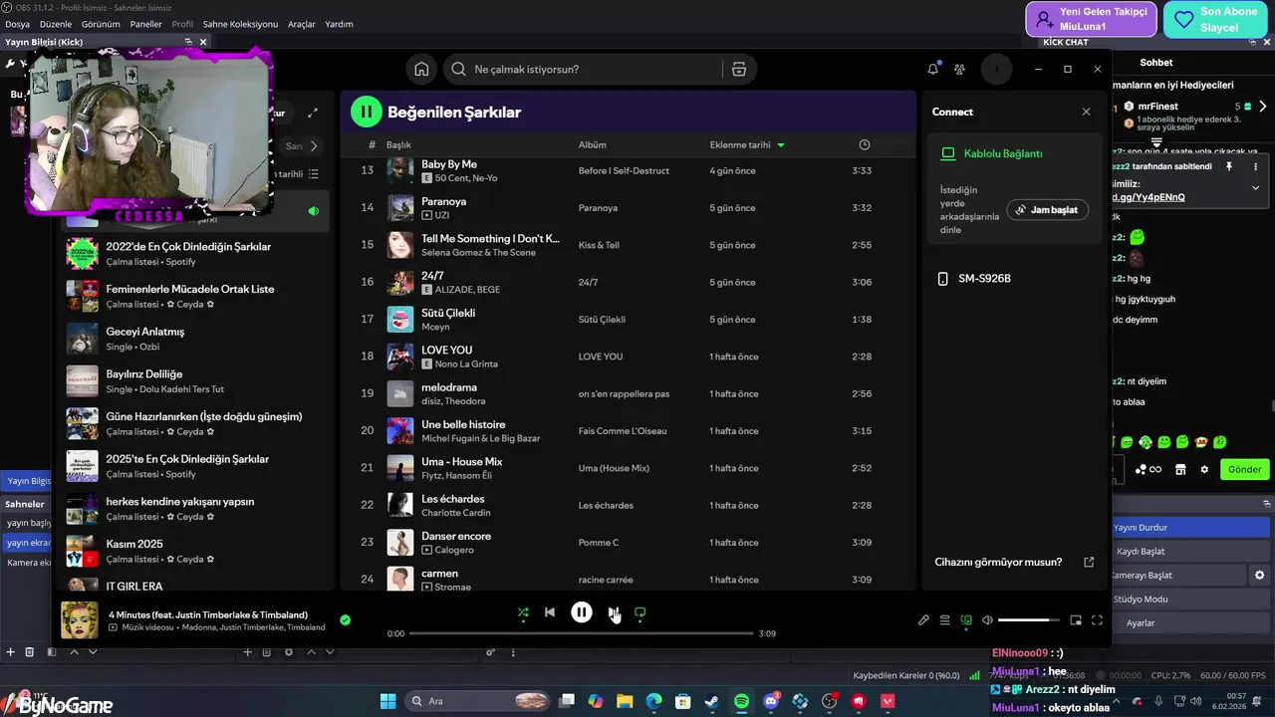Open artist link ALIZADE, BEGE

coord(467,290)
